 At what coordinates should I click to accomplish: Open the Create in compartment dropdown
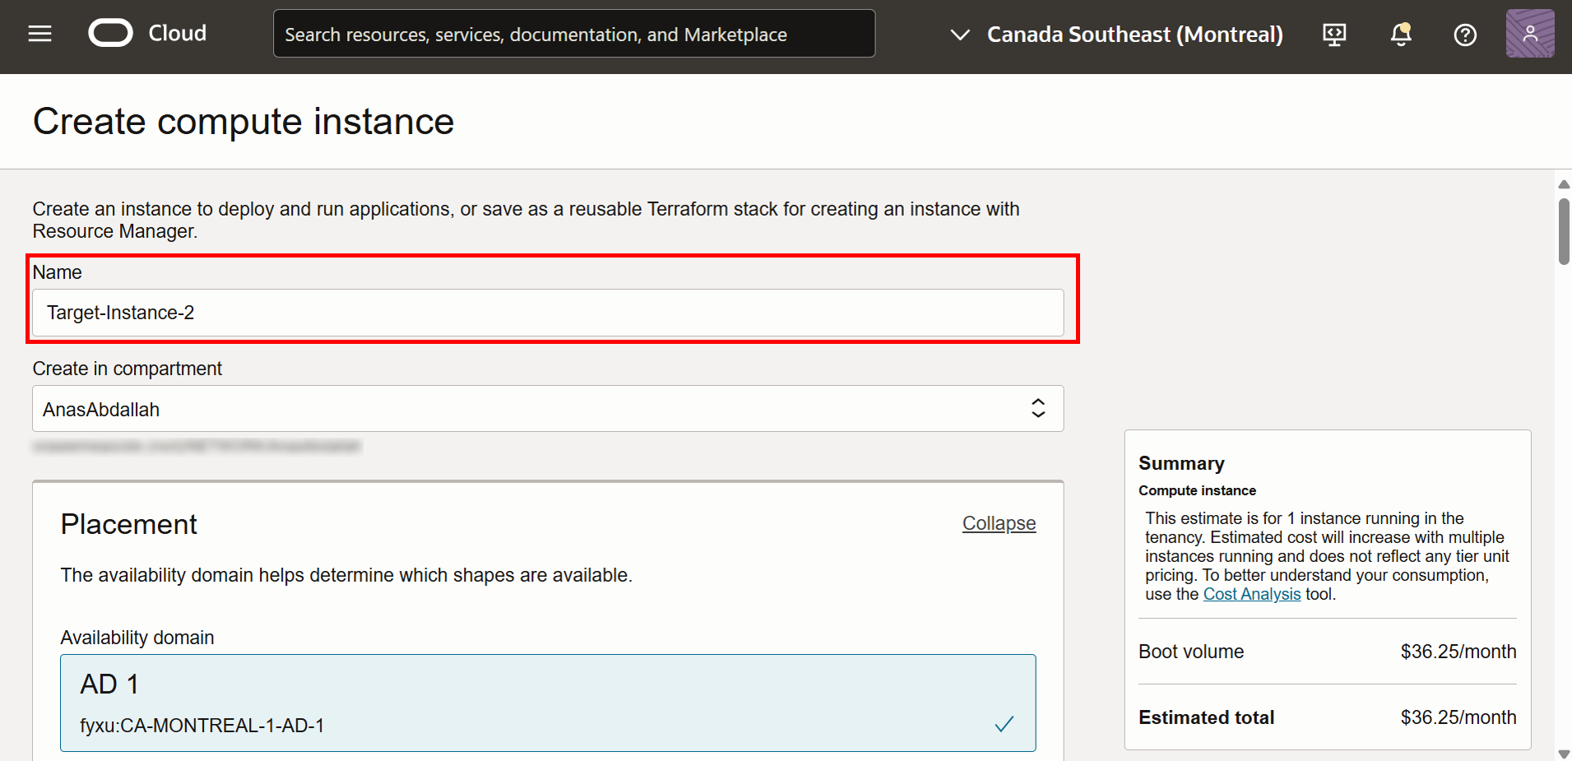(x=547, y=409)
